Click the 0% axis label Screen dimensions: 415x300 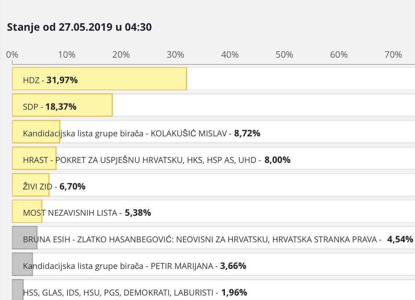click(x=12, y=55)
